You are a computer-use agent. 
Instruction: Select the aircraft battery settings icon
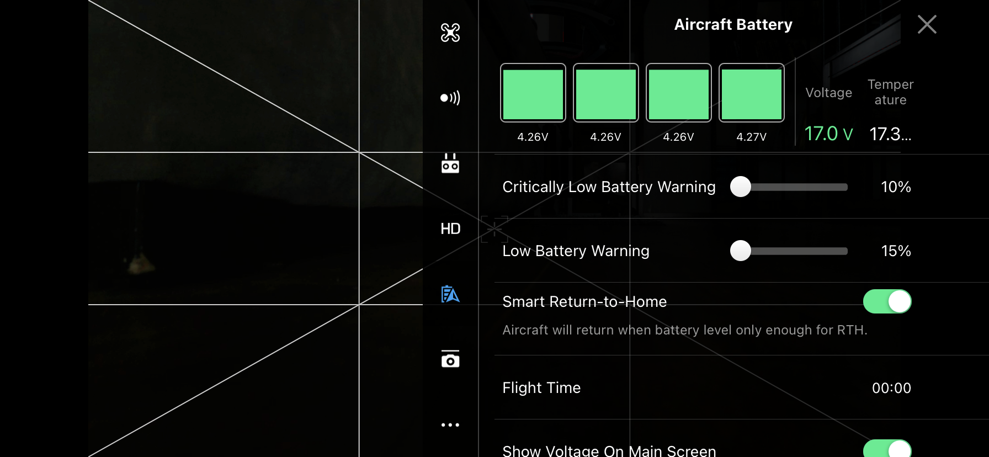pos(450,294)
